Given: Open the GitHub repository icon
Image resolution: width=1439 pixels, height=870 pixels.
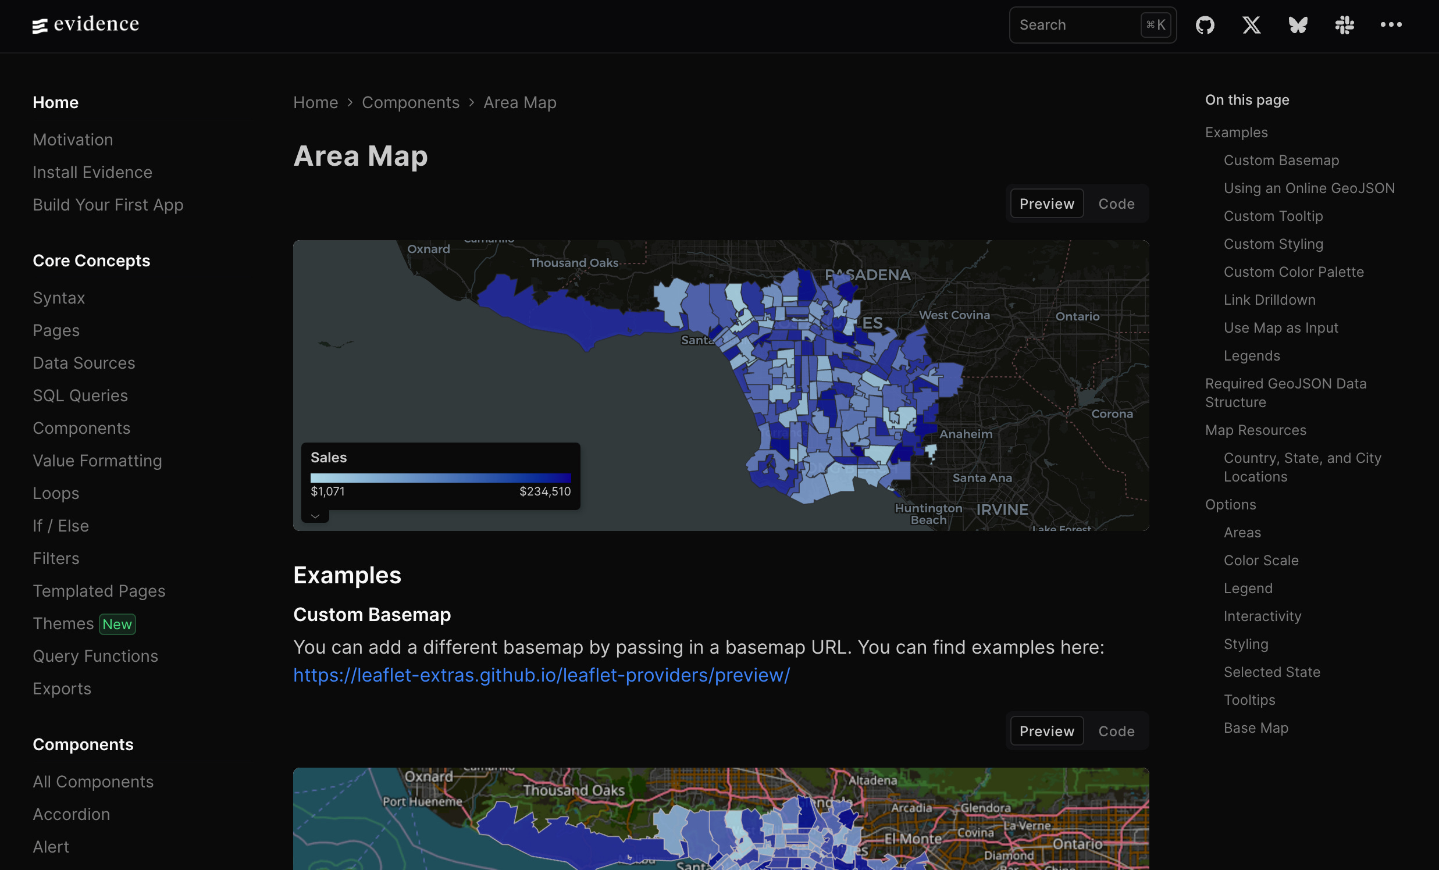Looking at the screenshot, I should coord(1205,25).
